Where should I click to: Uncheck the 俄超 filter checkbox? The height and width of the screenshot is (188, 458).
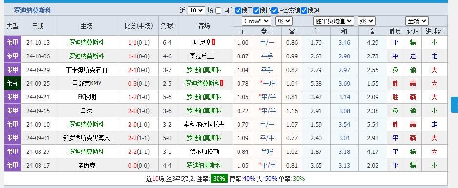click(x=304, y=11)
